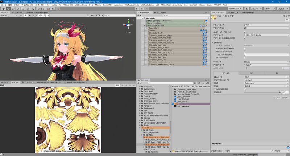The image size is (290, 156).
Task: Click mipmap priority input field
Action: [x=266, y=54]
